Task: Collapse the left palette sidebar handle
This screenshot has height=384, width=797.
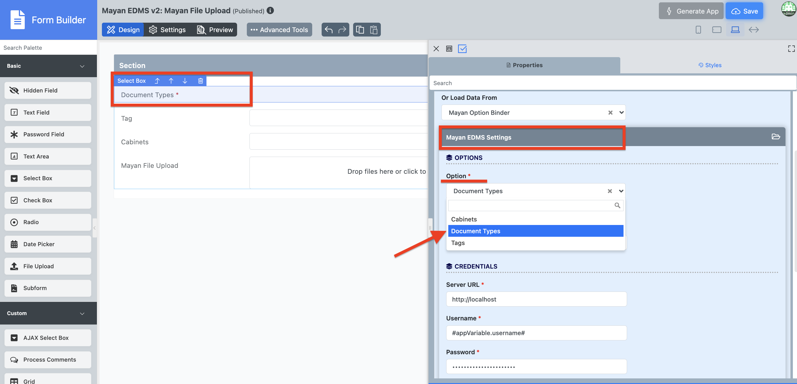Action: (94, 228)
